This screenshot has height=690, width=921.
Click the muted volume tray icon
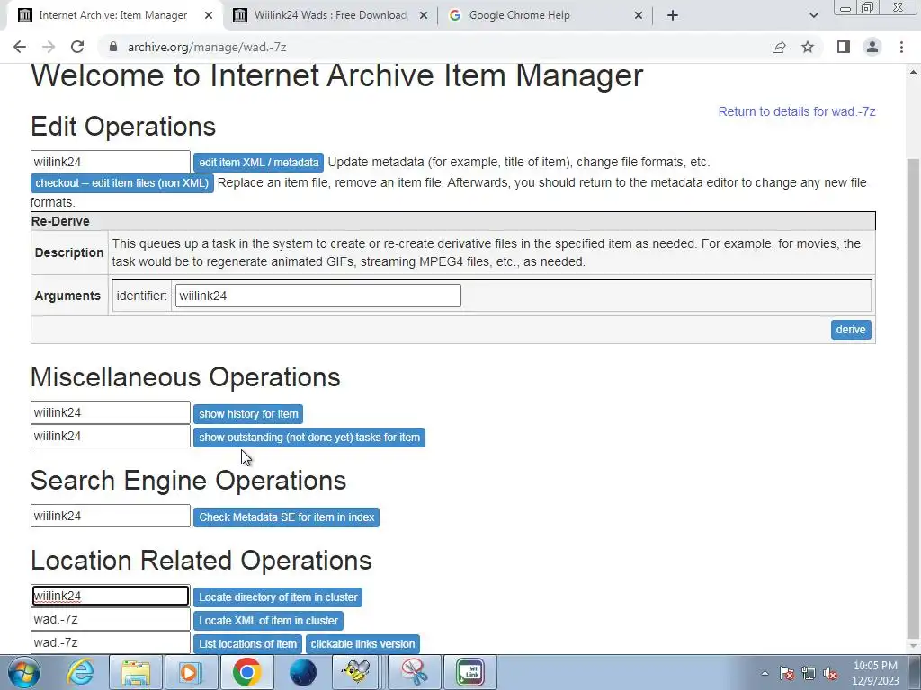pos(830,674)
